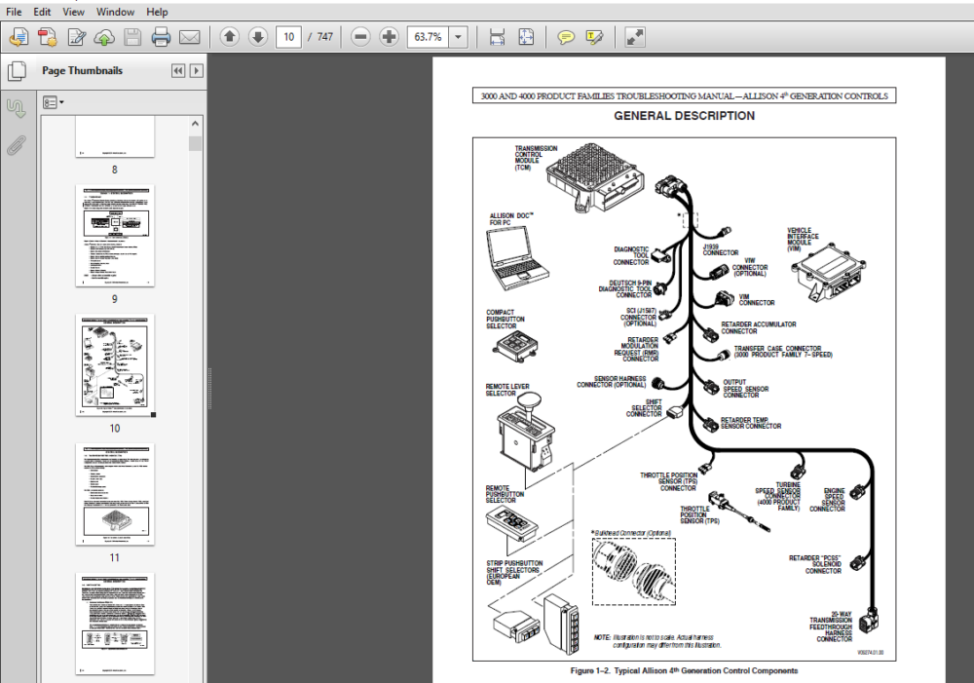Click the fit width scrolling icon

coord(497,37)
